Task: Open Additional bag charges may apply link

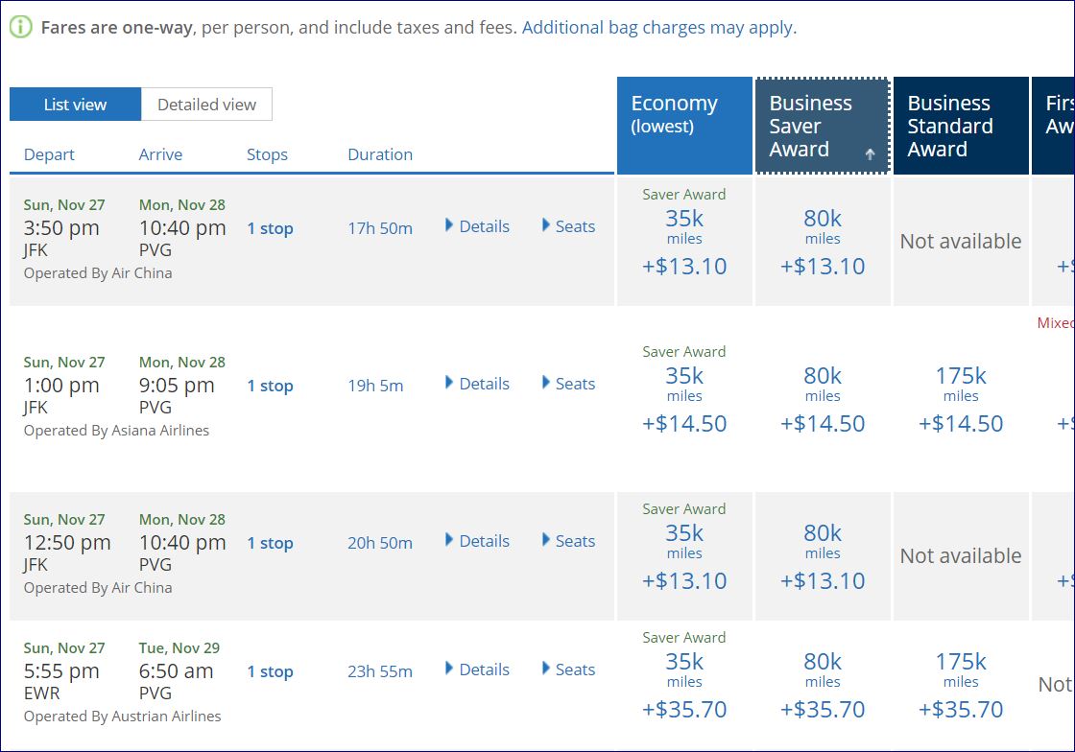Action: (657, 28)
